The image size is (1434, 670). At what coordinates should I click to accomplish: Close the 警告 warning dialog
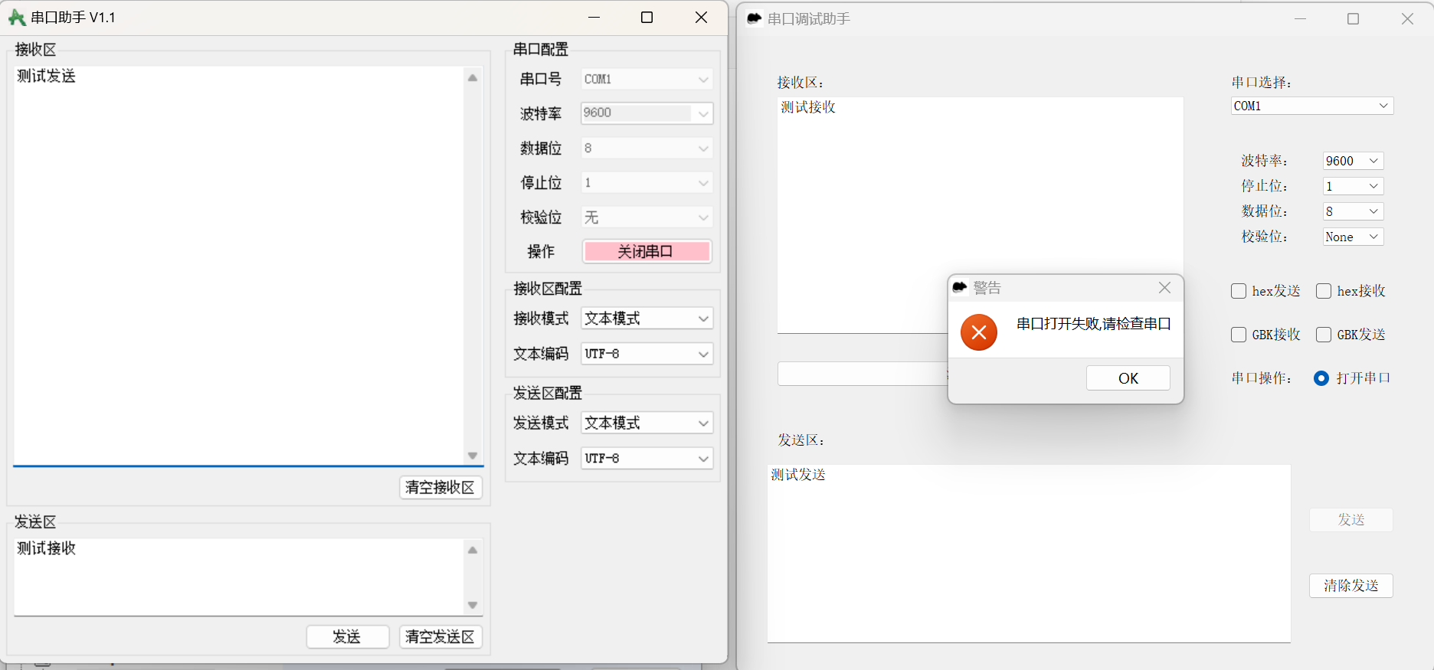1164,288
